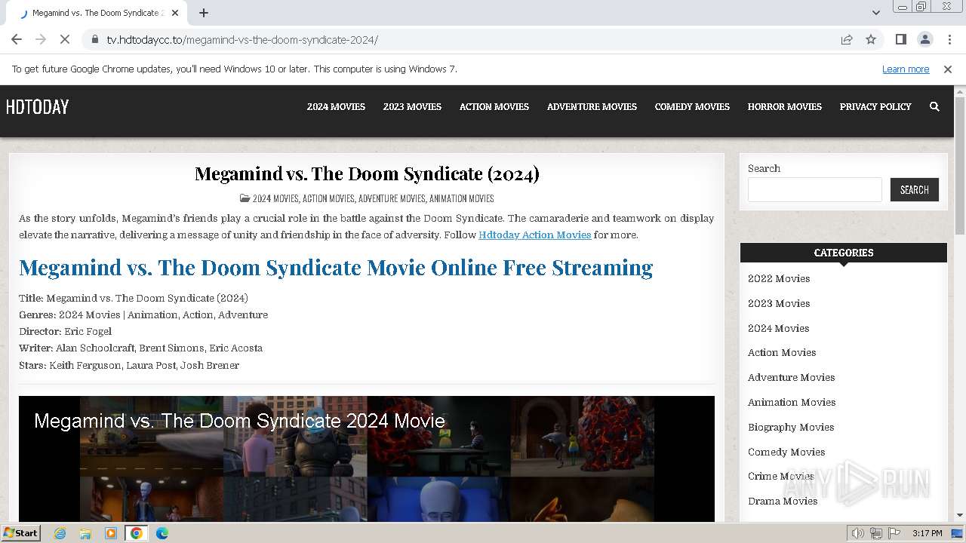Image resolution: width=966 pixels, height=543 pixels.
Task: Click the sidebar search input field
Action: pyautogui.click(x=814, y=189)
